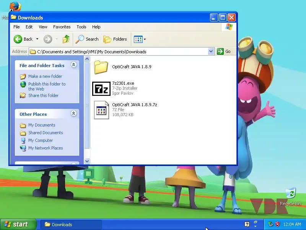Image resolution: width=306 pixels, height=230 pixels.
Task: Click the sidebar scrollbar up arrow
Action: click(x=87, y=59)
